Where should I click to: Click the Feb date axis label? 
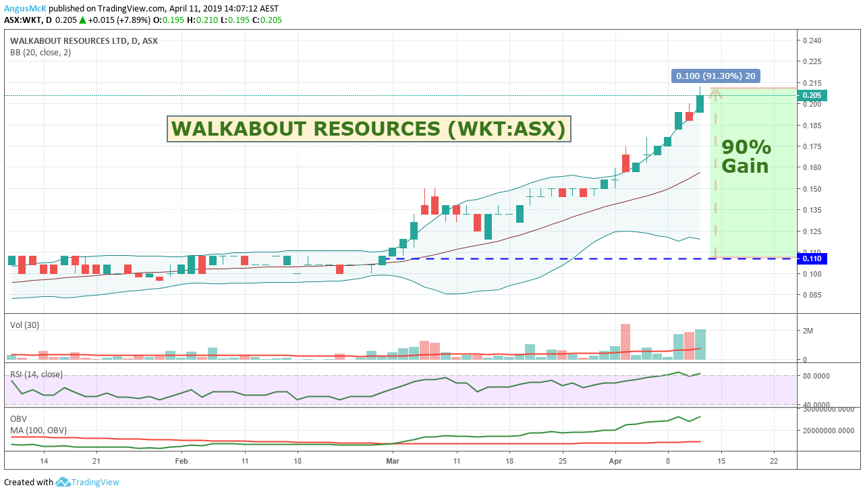pyautogui.click(x=181, y=461)
